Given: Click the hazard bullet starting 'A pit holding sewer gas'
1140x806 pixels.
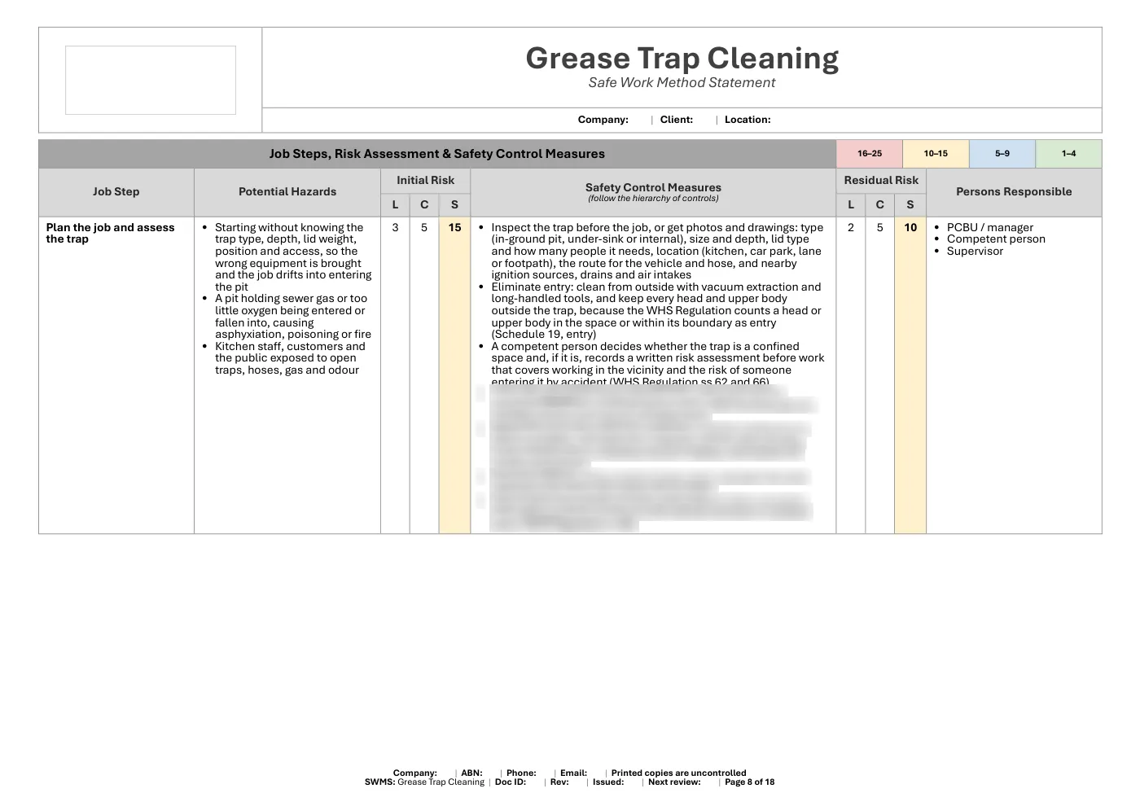Looking at the screenshot, I should click(x=293, y=317).
